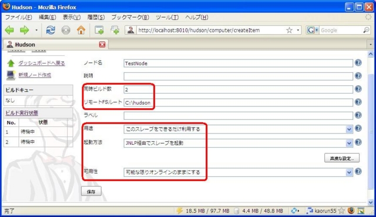Open the 用途 dropdown
Screen dimensions: 376x217
(x=238, y=129)
